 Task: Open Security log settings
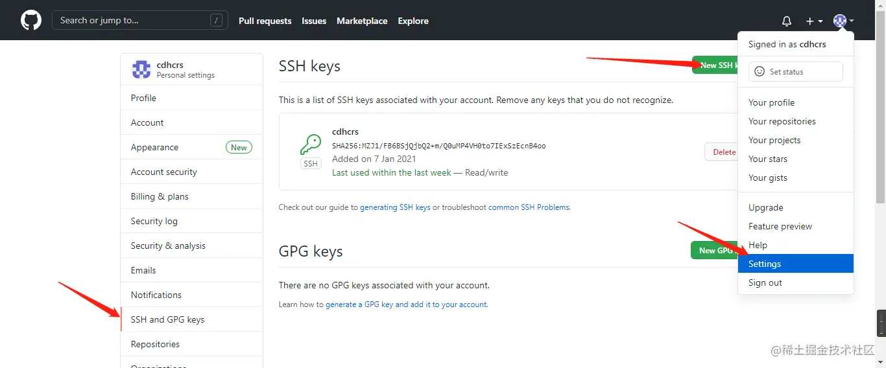click(191, 221)
